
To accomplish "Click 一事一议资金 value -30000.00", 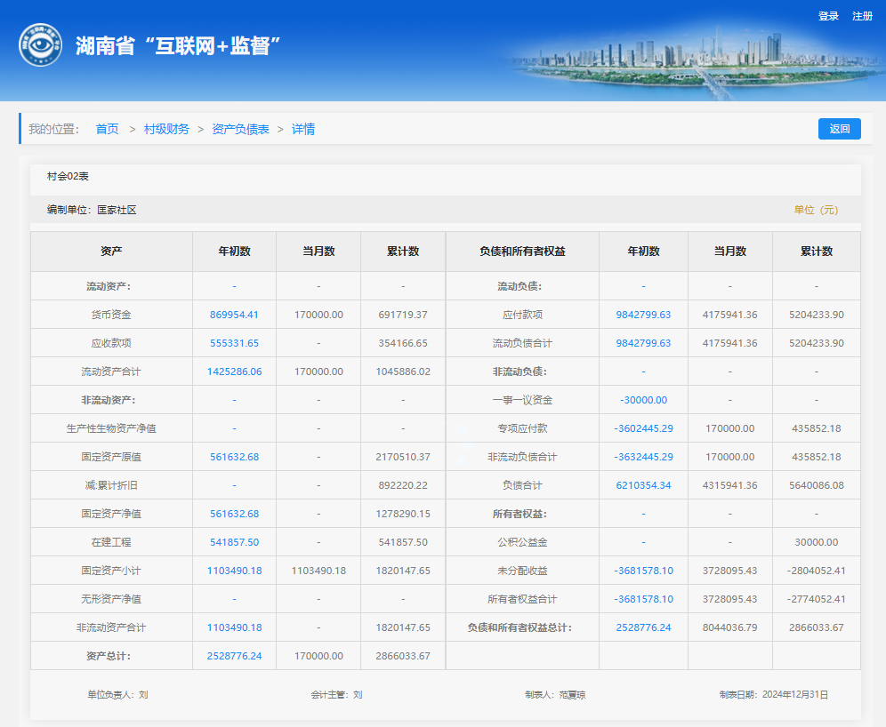I will [x=643, y=400].
